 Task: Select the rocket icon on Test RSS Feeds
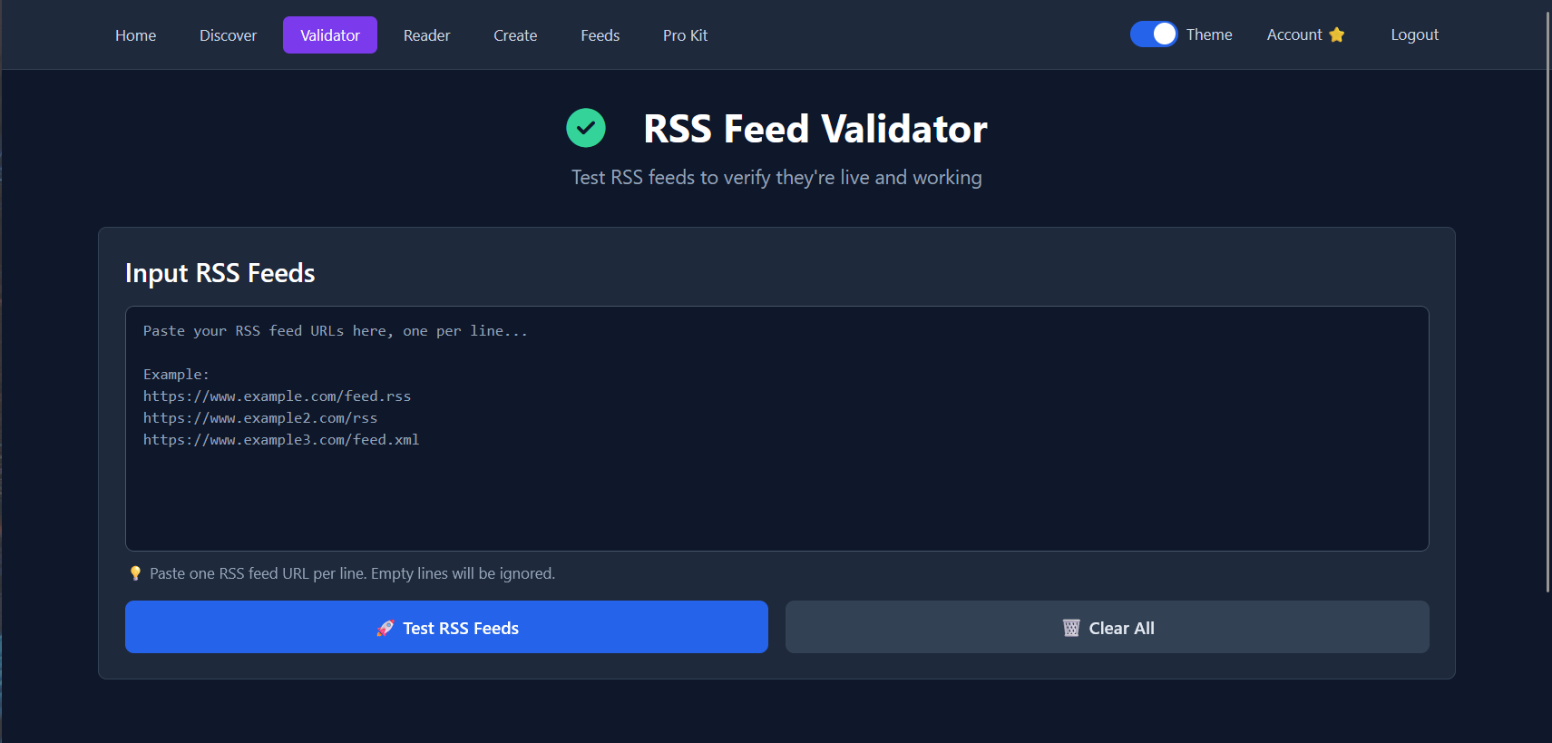[x=386, y=627]
